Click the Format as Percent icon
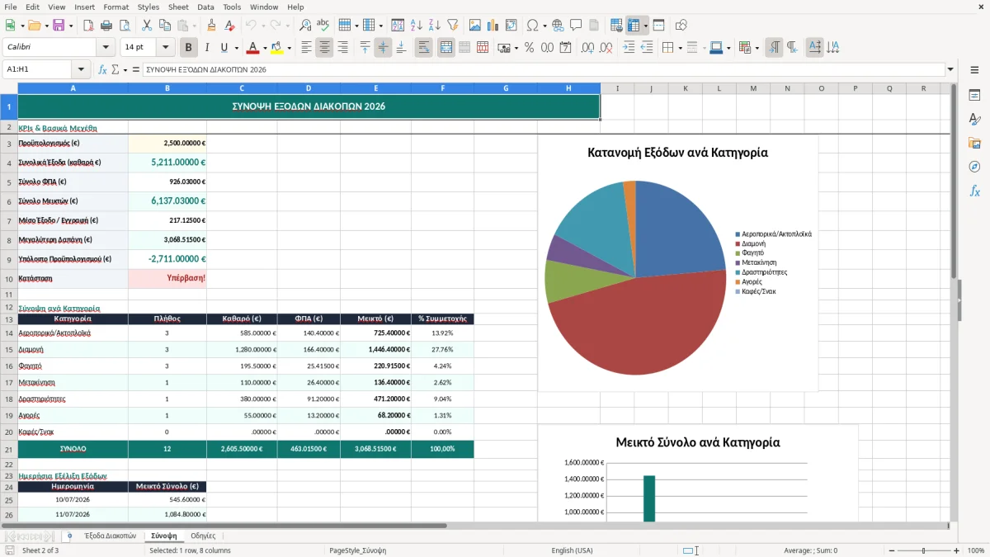The width and height of the screenshot is (990, 557). point(529,48)
